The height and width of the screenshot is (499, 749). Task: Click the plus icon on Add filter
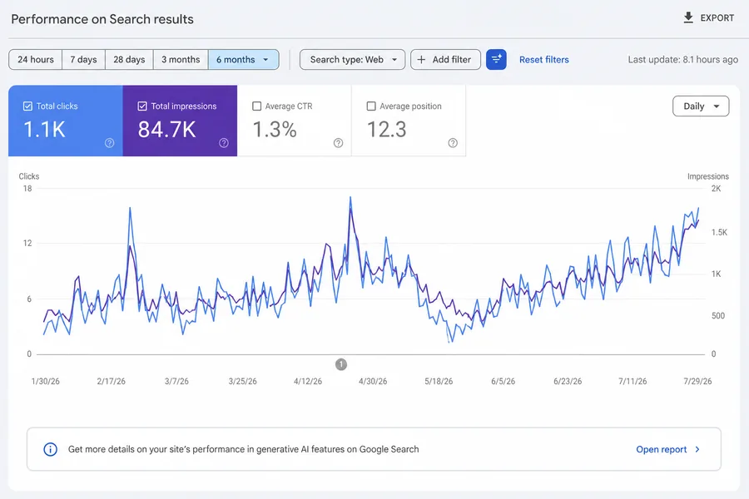point(421,60)
